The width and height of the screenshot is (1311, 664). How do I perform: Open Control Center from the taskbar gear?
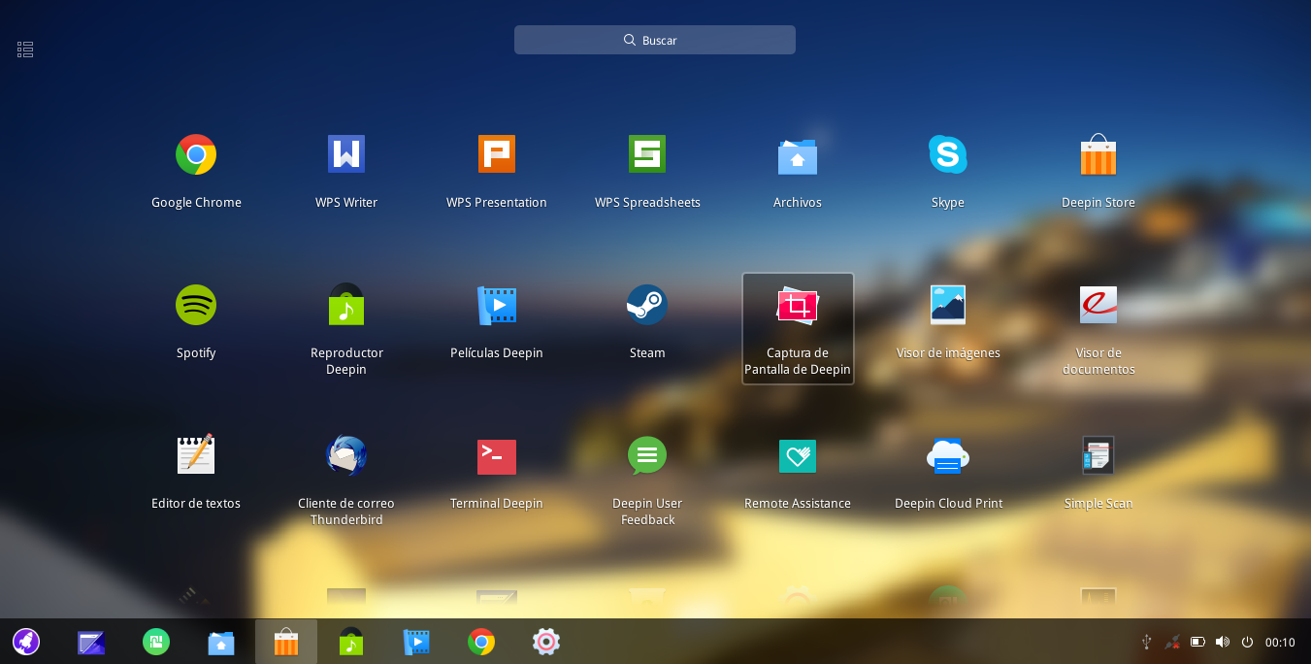pos(545,642)
